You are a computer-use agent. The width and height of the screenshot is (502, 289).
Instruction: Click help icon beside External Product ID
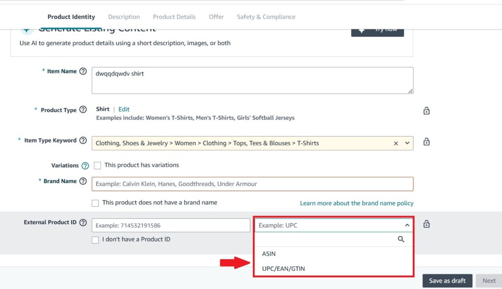click(x=83, y=222)
